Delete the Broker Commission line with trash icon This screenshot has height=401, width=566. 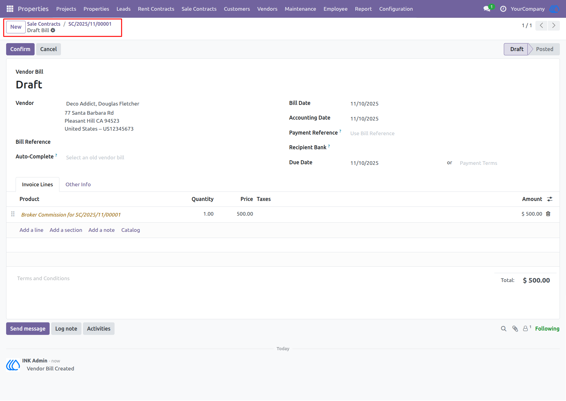click(548, 214)
